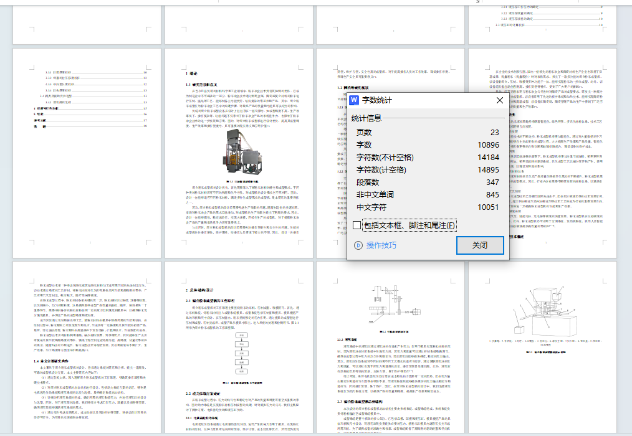Image resolution: width=632 pixels, height=436 pixels.
Task: Click the schematic diagram above 2.2.2 heading
Action: click(x=394, y=304)
